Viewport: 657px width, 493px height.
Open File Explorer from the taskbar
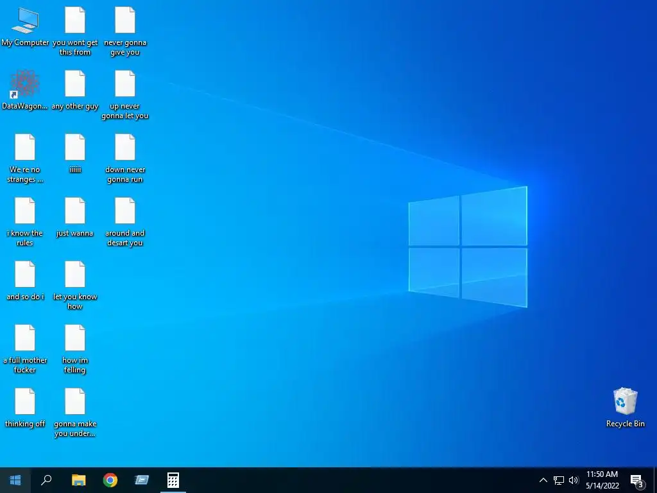pyautogui.click(x=78, y=480)
